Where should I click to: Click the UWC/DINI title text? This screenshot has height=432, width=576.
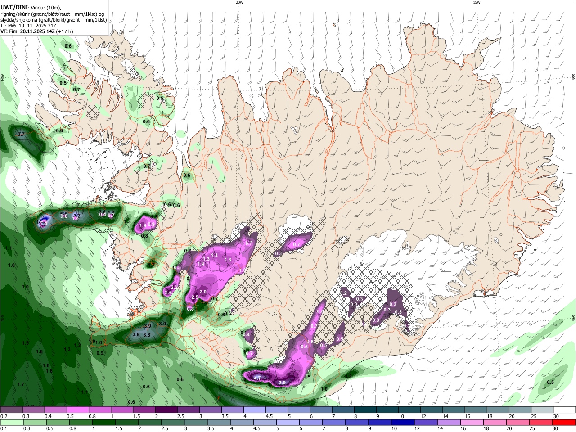point(14,8)
